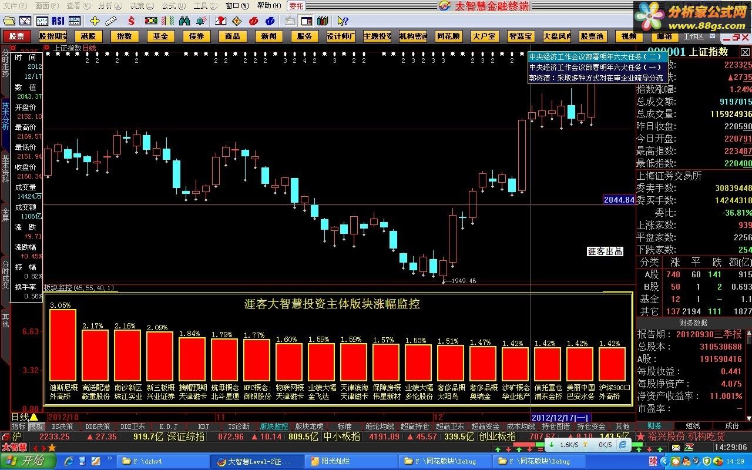Click the yellow diamond arrow icon
752x470 pixels.
click(237, 21)
